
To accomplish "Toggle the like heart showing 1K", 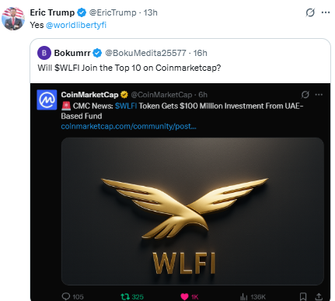I will pyautogui.click(x=184, y=296).
